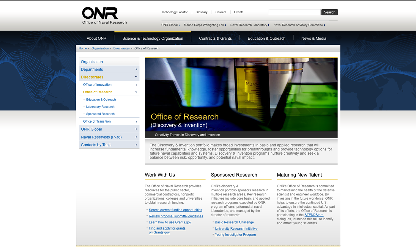Open sidebar Education & Outreach sub-item
Image resolution: width=416 pixels, height=250 pixels.
(x=101, y=100)
